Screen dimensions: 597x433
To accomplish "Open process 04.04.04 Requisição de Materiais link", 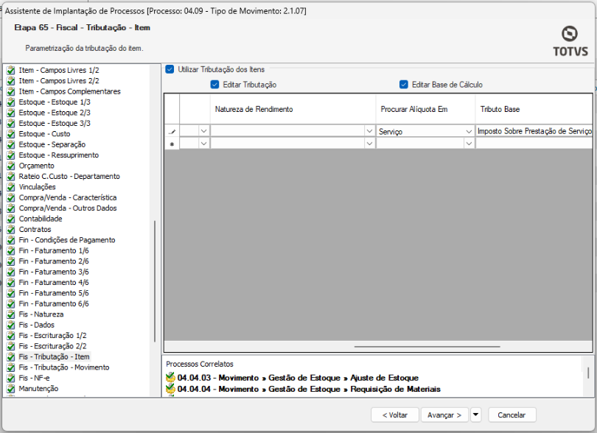I will (309, 390).
